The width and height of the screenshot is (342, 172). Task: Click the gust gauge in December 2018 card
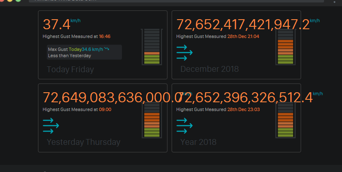[x=286, y=47]
